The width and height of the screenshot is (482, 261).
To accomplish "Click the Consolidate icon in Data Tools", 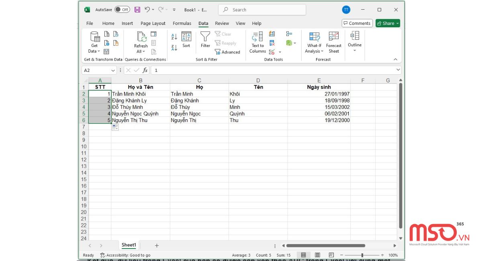I will point(289,34).
